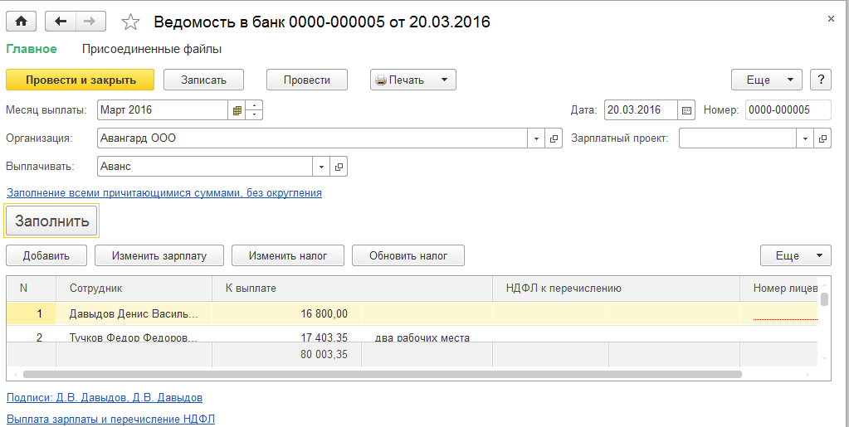
Task: Click the Home icon button
Action: pos(21,22)
